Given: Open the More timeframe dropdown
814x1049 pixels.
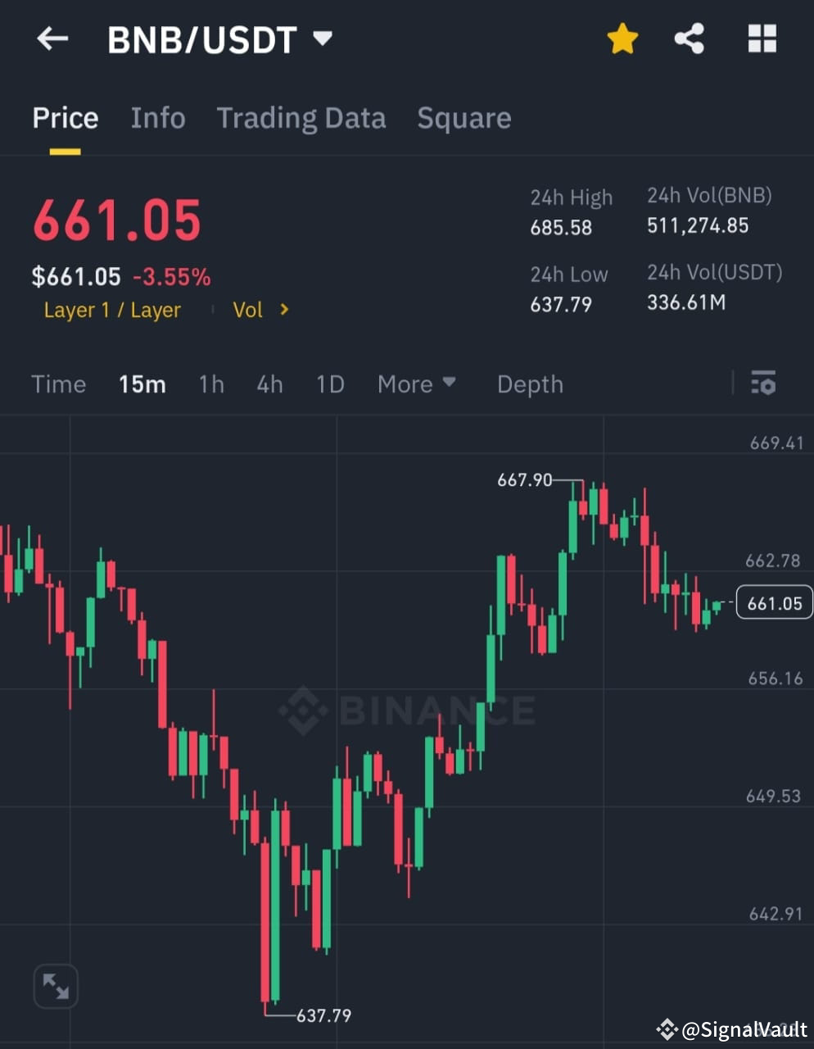Looking at the screenshot, I should pyautogui.click(x=417, y=384).
